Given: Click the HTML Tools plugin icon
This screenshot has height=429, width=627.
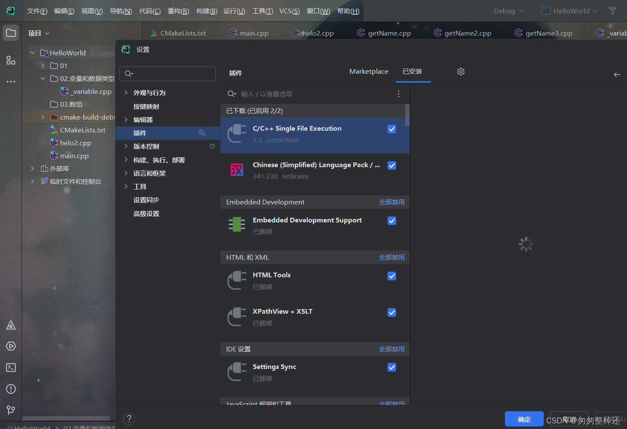Looking at the screenshot, I should click(x=237, y=280).
